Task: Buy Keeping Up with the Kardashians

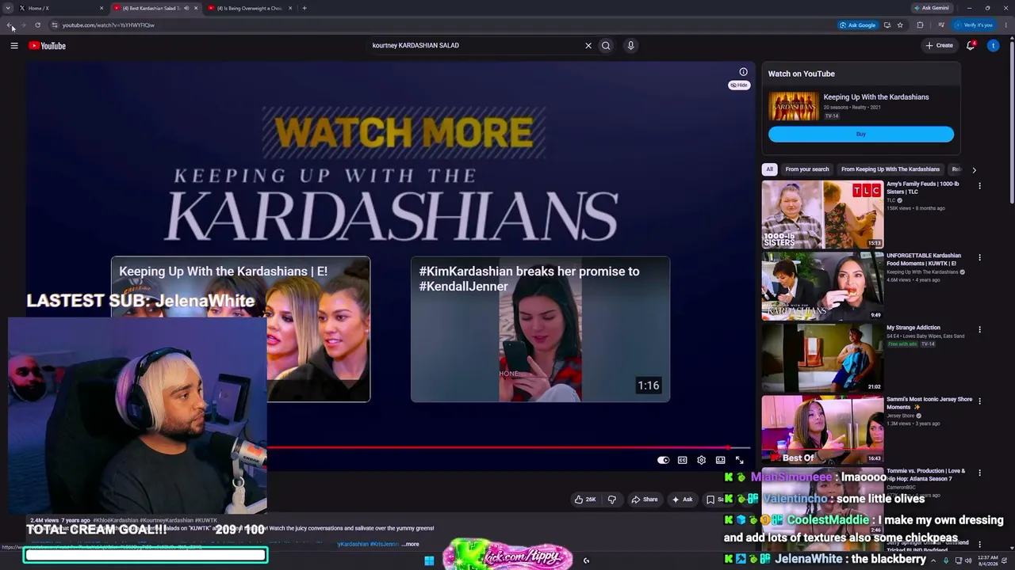Action: click(x=861, y=134)
